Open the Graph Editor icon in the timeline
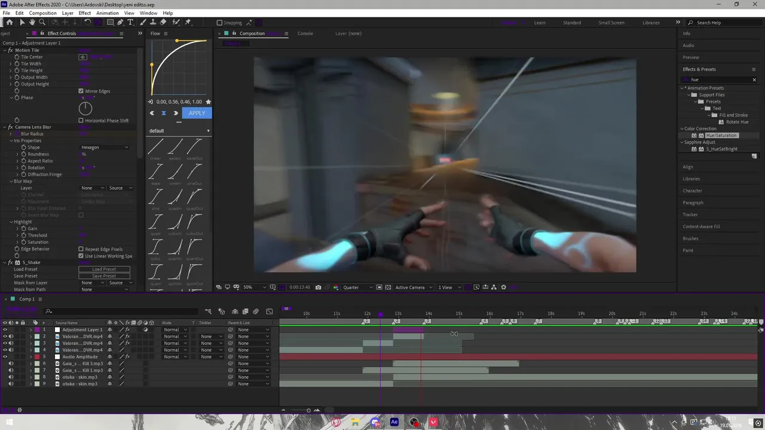 270,311
